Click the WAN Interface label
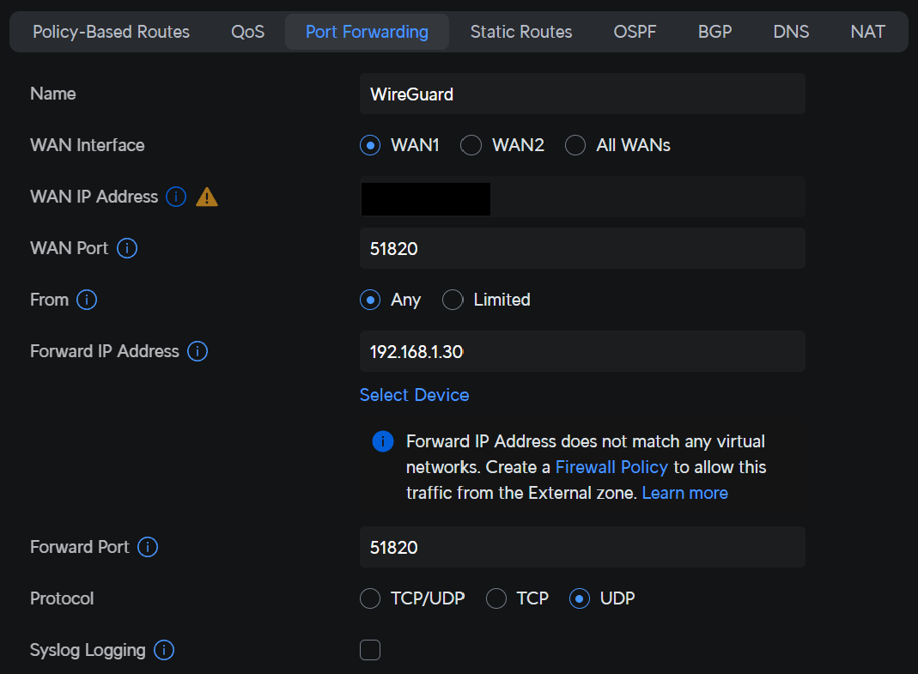 (88, 145)
